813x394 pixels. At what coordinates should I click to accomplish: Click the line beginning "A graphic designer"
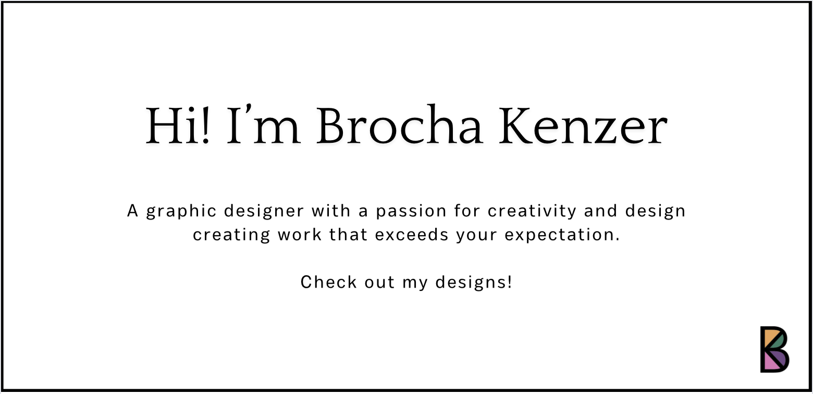406,211
